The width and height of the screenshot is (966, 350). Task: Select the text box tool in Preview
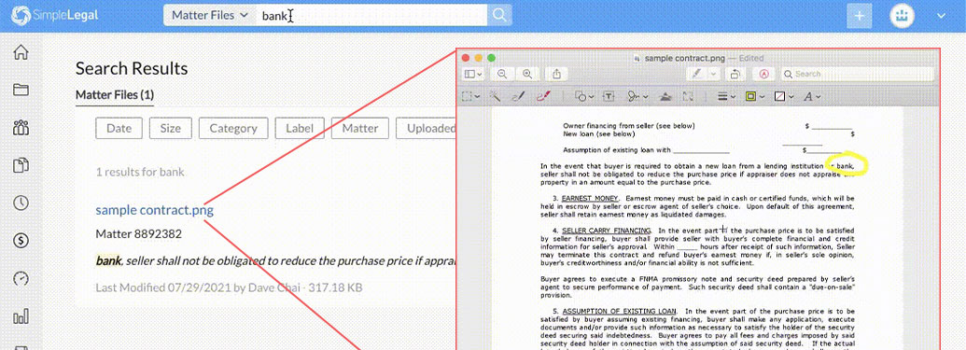608,97
